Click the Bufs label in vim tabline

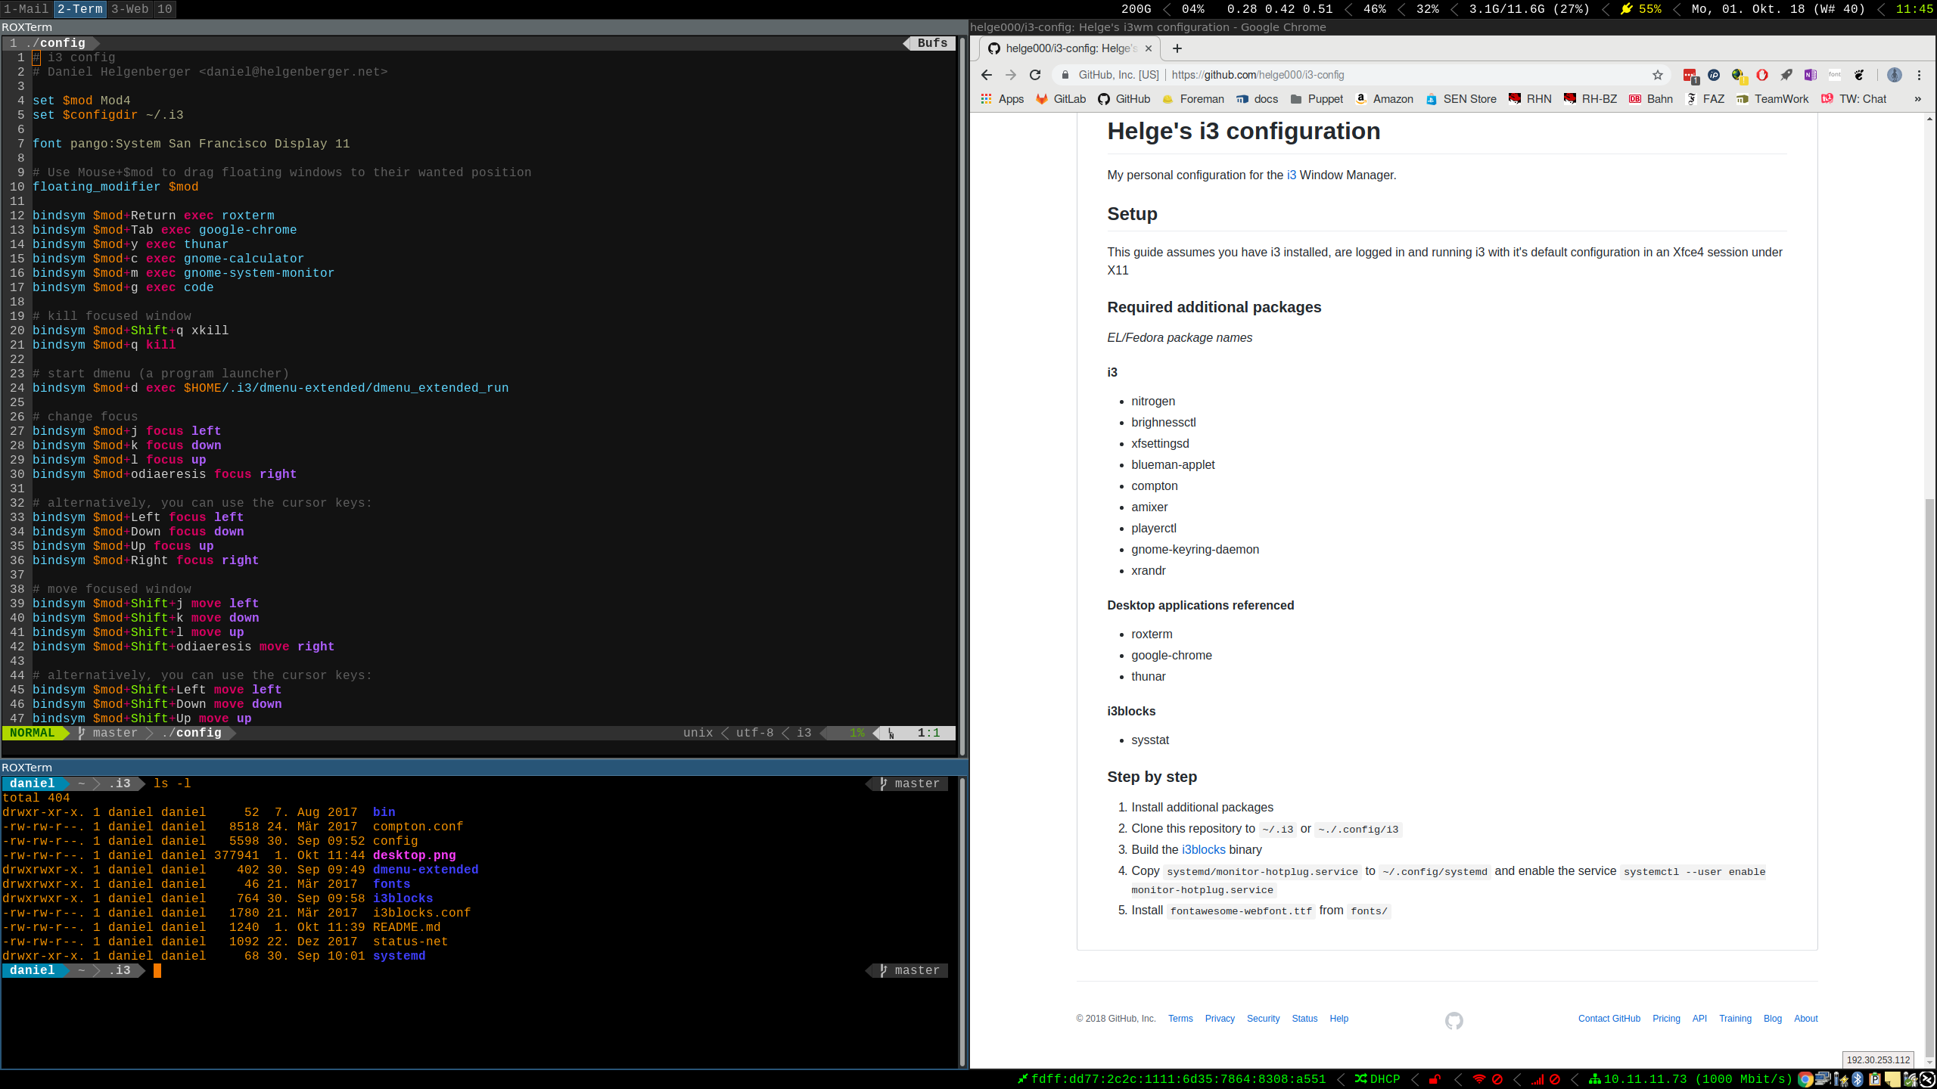(x=932, y=43)
